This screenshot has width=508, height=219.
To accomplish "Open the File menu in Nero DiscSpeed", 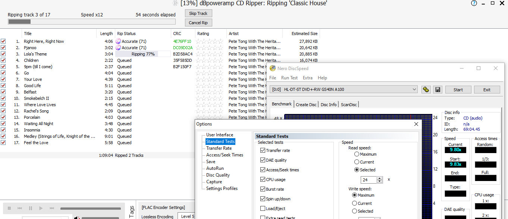I will pyautogui.click(x=273, y=78).
